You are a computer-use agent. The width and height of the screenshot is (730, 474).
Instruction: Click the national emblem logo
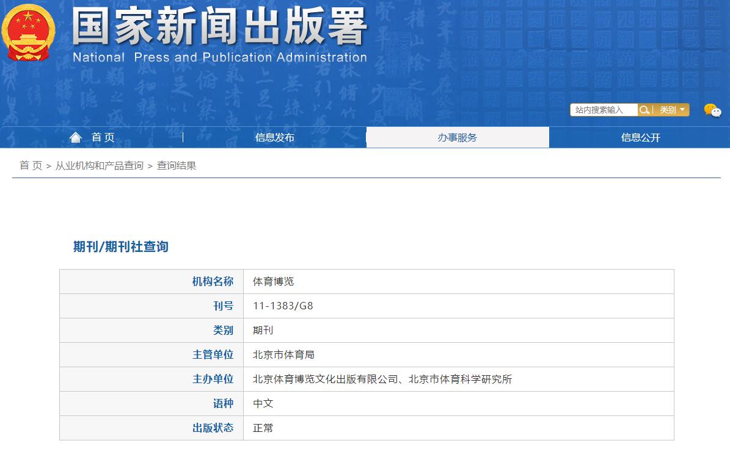coord(29,32)
